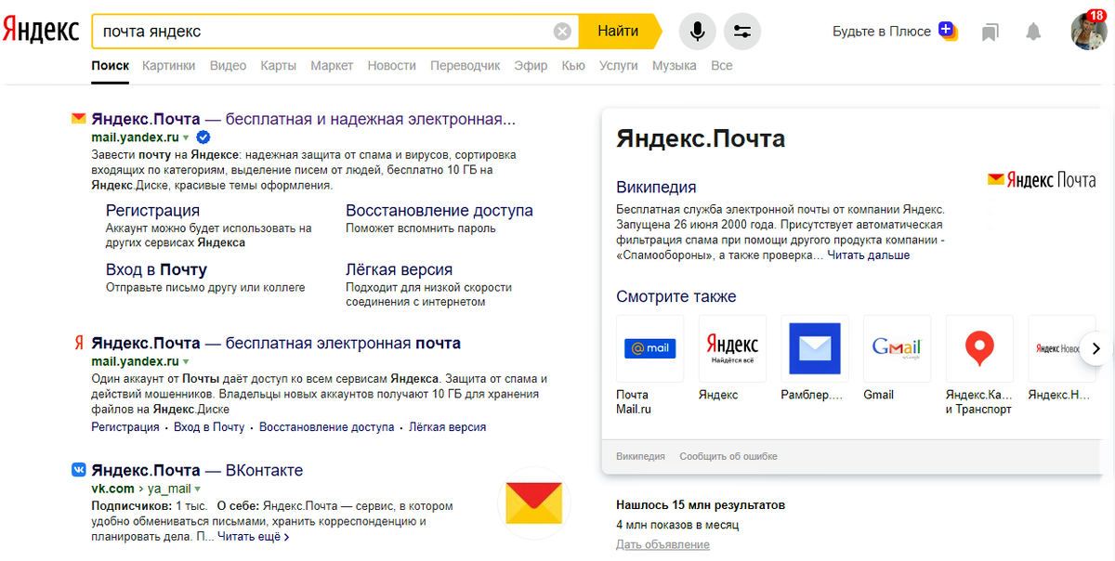
Task: Expand Wikipedia text with Читать дальше
Action: [x=869, y=255]
